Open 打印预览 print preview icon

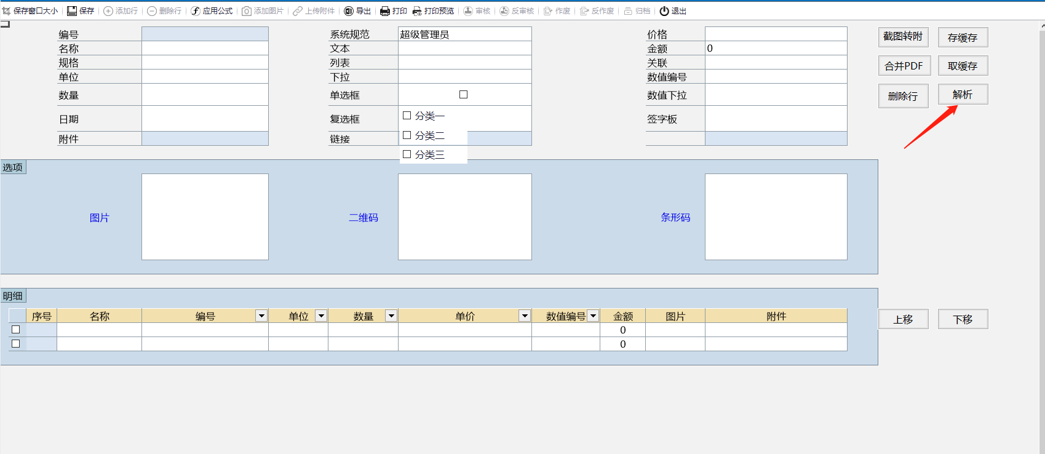coord(417,11)
